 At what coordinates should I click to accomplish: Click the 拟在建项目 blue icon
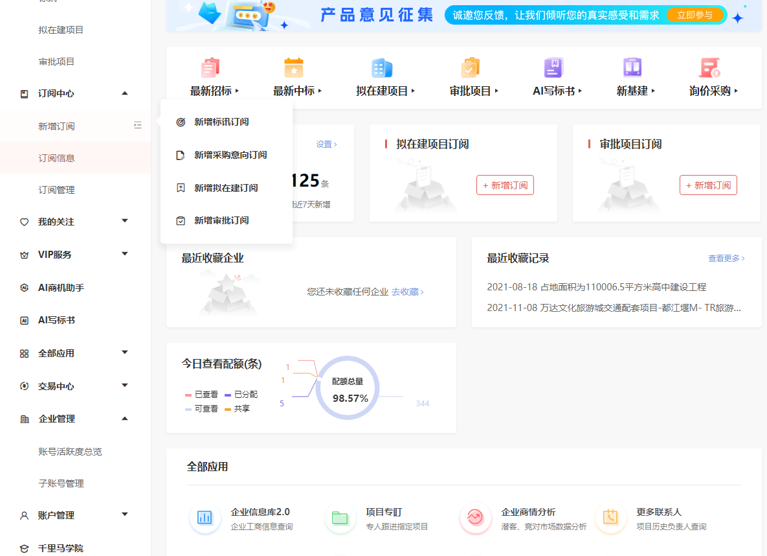[x=382, y=67]
